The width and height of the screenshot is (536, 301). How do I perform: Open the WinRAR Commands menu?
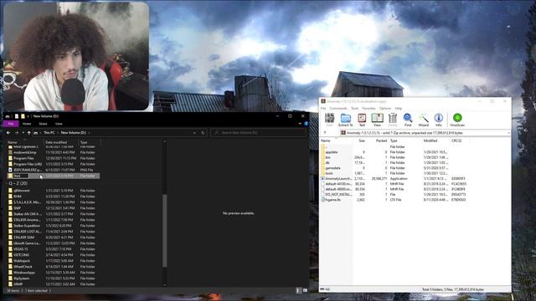coord(338,108)
